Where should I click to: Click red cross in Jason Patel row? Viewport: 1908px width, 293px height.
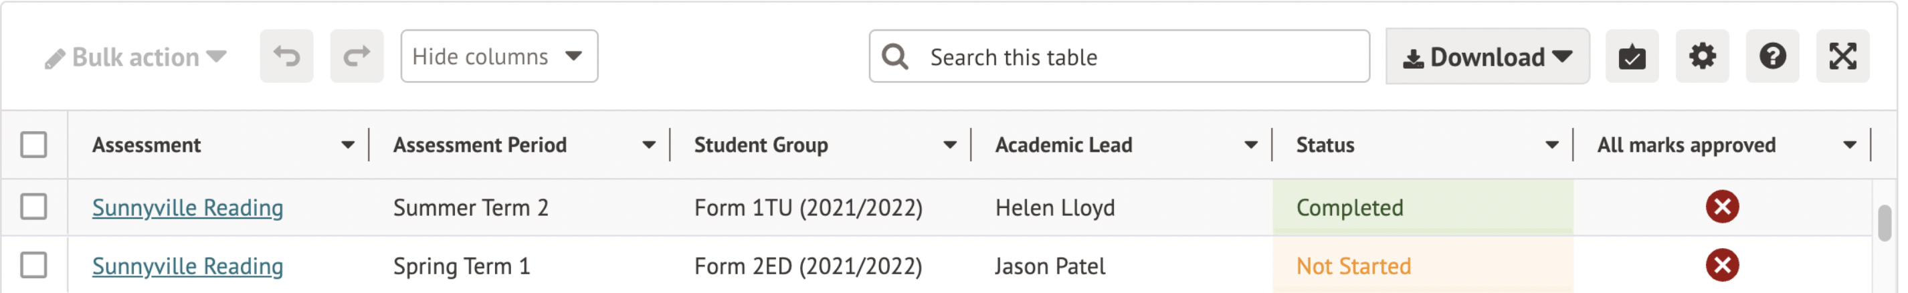point(1722,266)
